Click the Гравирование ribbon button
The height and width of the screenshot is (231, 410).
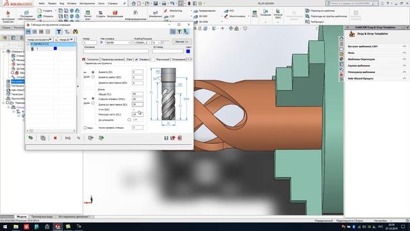[204, 11]
